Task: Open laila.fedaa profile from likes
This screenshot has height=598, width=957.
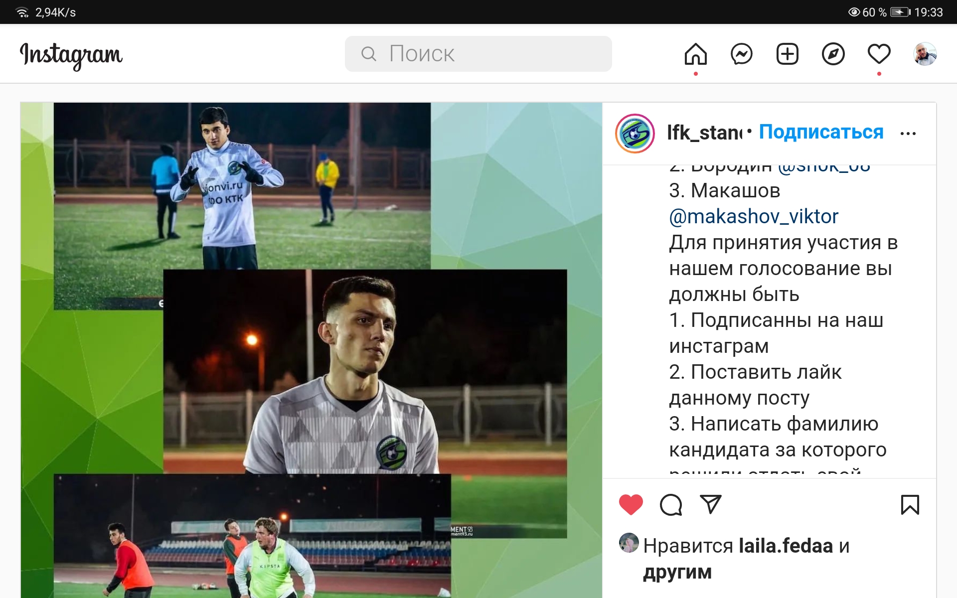Action: tap(786, 546)
